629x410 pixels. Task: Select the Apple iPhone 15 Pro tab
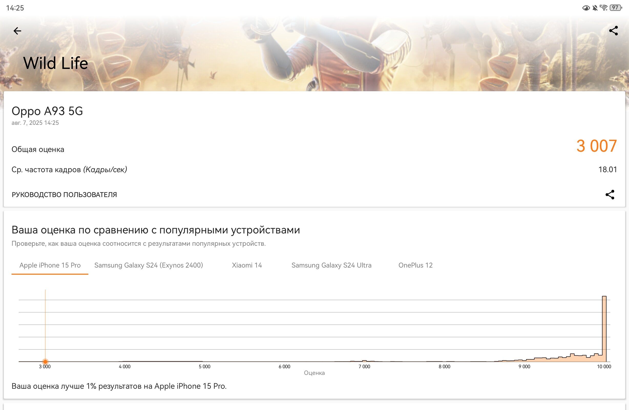click(50, 265)
